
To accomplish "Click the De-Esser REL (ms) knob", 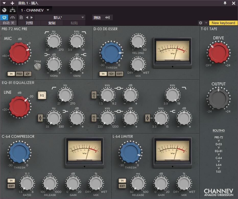I will (x=138, y=41).
